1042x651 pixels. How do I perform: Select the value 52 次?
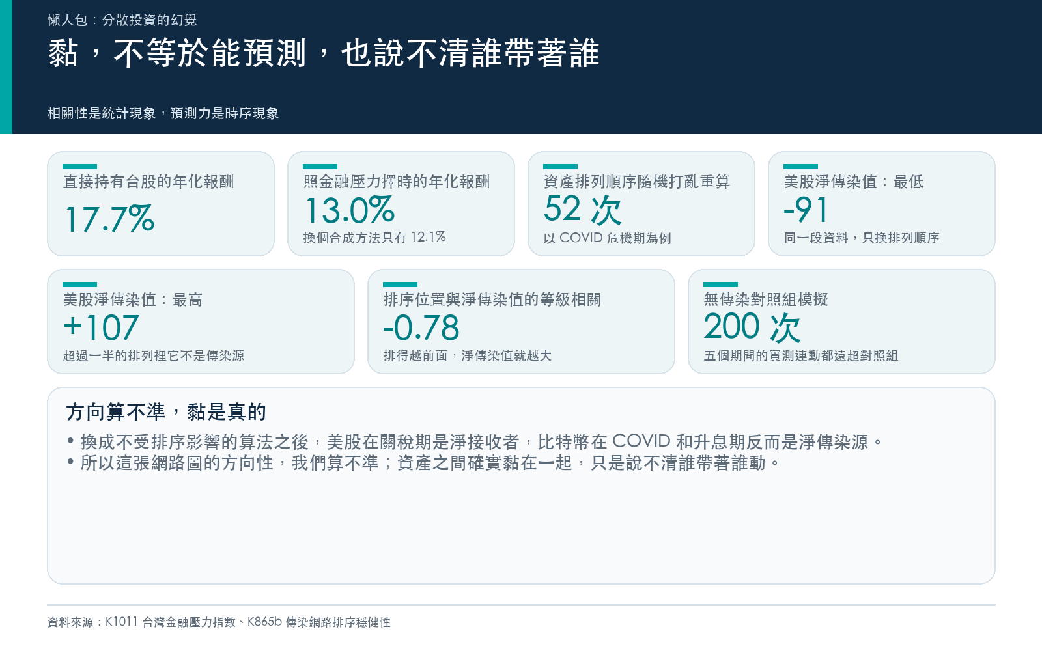point(583,210)
